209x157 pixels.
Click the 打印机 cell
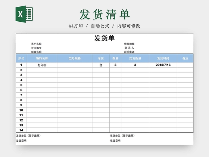tap(42, 65)
